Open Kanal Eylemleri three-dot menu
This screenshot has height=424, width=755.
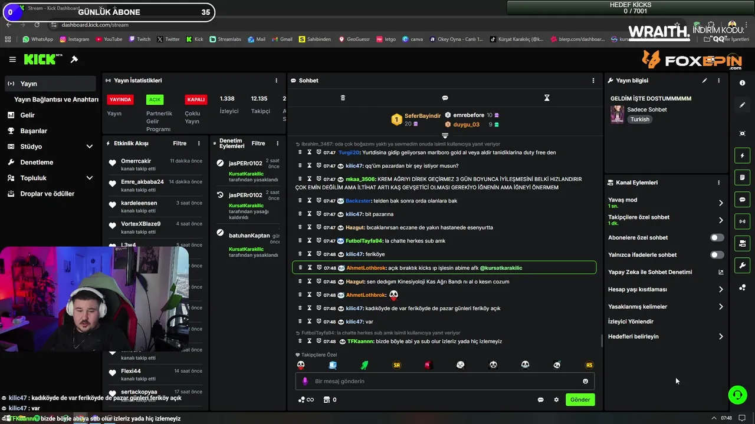[718, 183]
